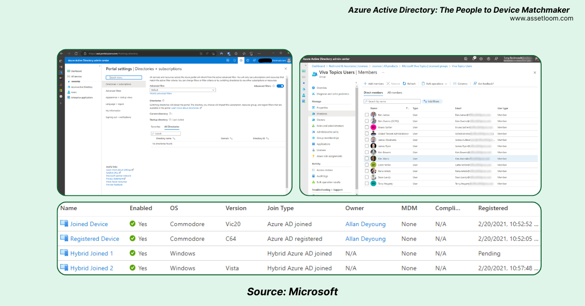Open My information settings

click(113, 111)
